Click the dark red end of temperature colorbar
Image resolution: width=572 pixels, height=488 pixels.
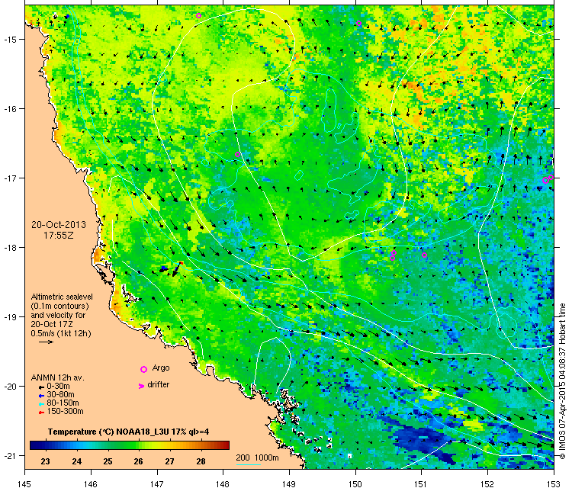(x=226, y=445)
